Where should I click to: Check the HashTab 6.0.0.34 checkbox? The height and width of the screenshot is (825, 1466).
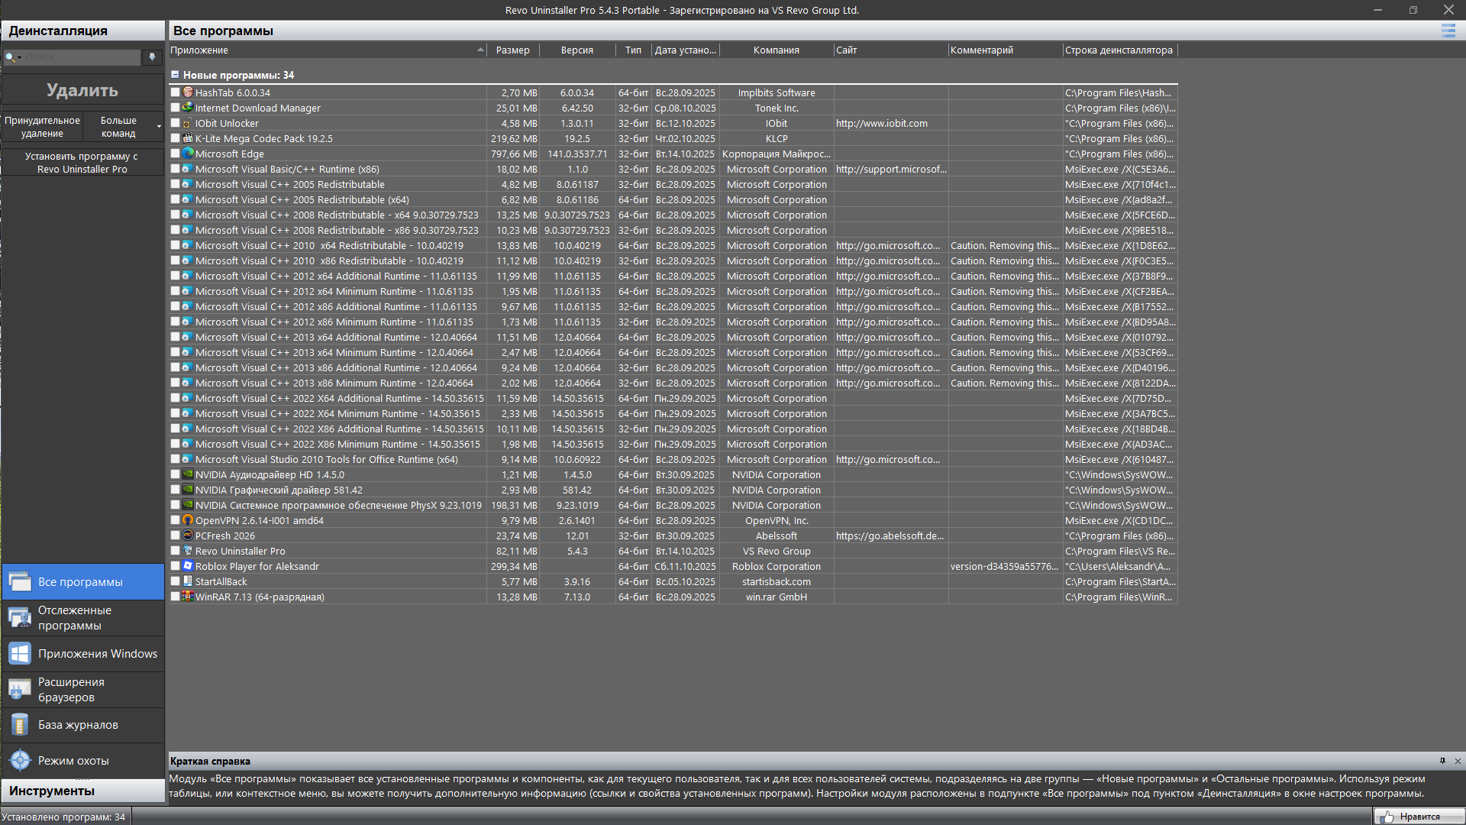coord(175,92)
